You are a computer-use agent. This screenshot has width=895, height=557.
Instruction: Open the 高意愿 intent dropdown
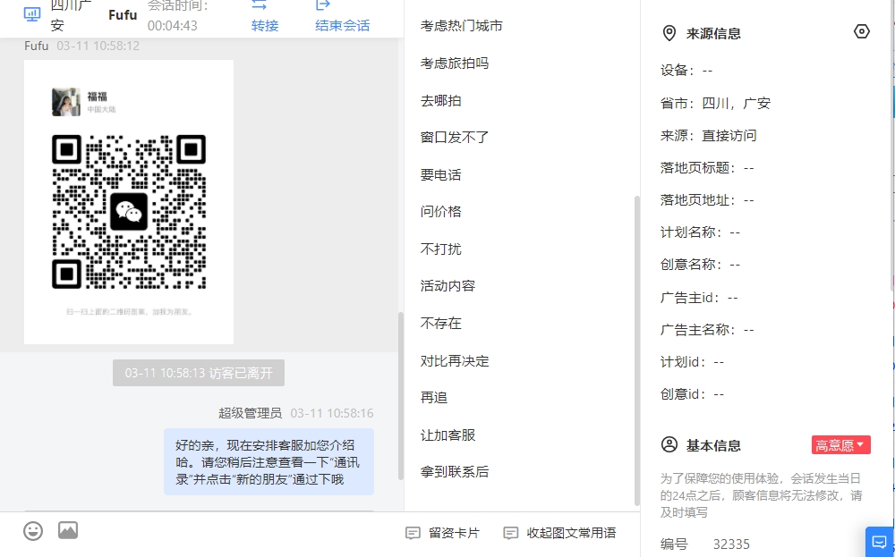840,445
